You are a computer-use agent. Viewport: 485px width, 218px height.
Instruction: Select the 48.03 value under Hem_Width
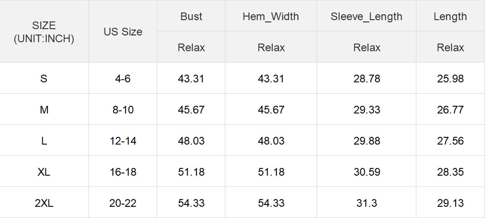[271, 141]
